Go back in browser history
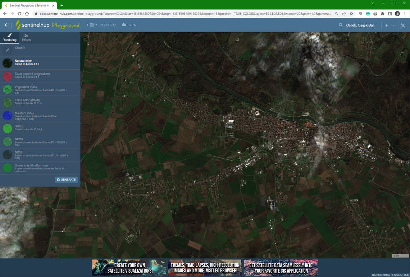The width and height of the screenshot is (410, 277). coord(5,14)
